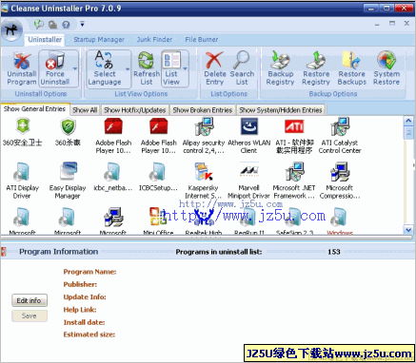Select the ATI Display Driver entry
This screenshot has height=363, width=416.
(22, 181)
